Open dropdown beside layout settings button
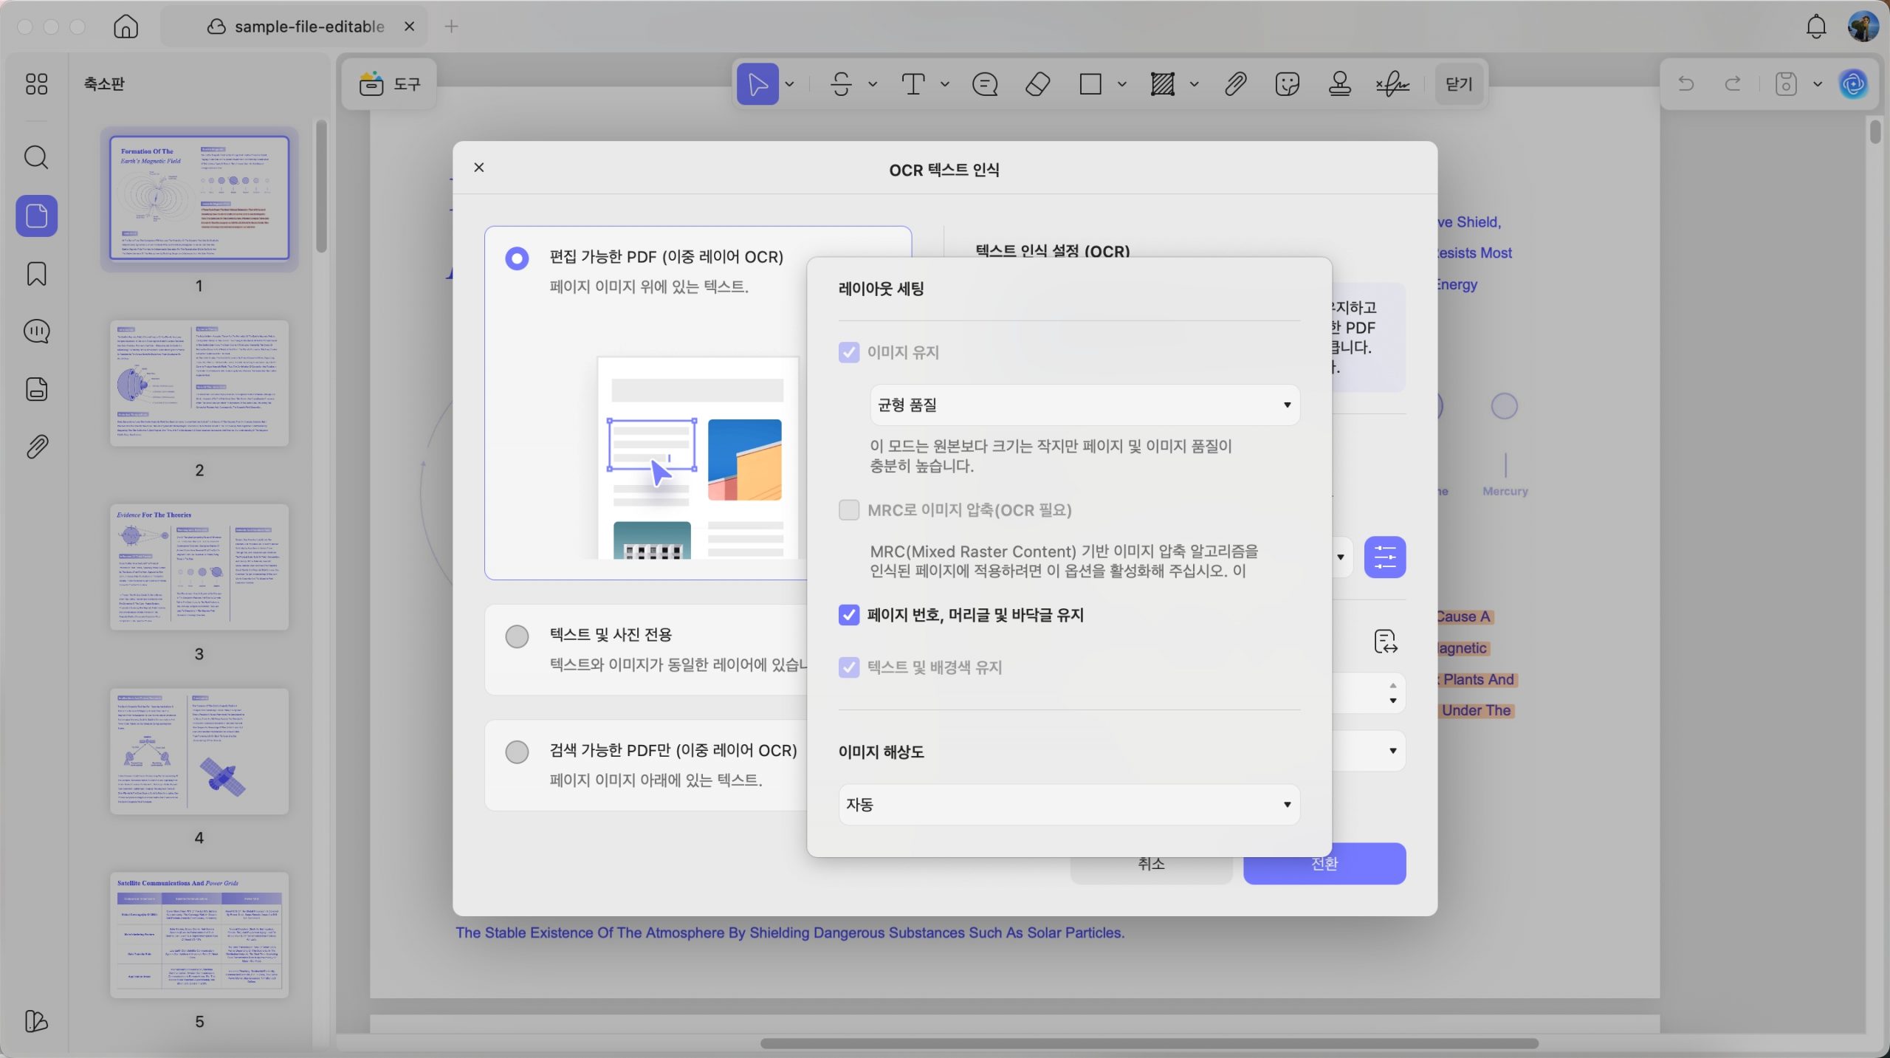Viewport: 1890px width, 1058px height. [x=1341, y=557]
